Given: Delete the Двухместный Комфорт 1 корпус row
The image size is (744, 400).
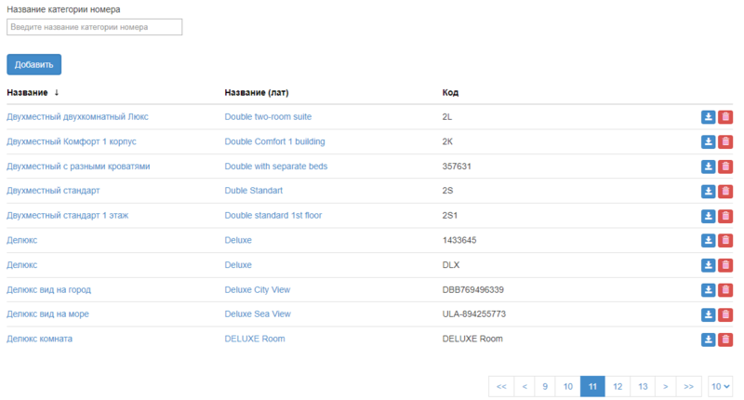Looking at the screenshot, I should click(x=725, y=141).
